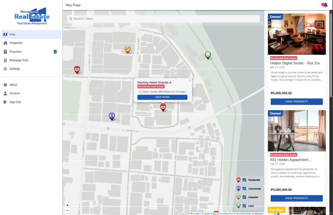Click the For Rent badge
Screen dimensions: 333x215
[276, 210]
